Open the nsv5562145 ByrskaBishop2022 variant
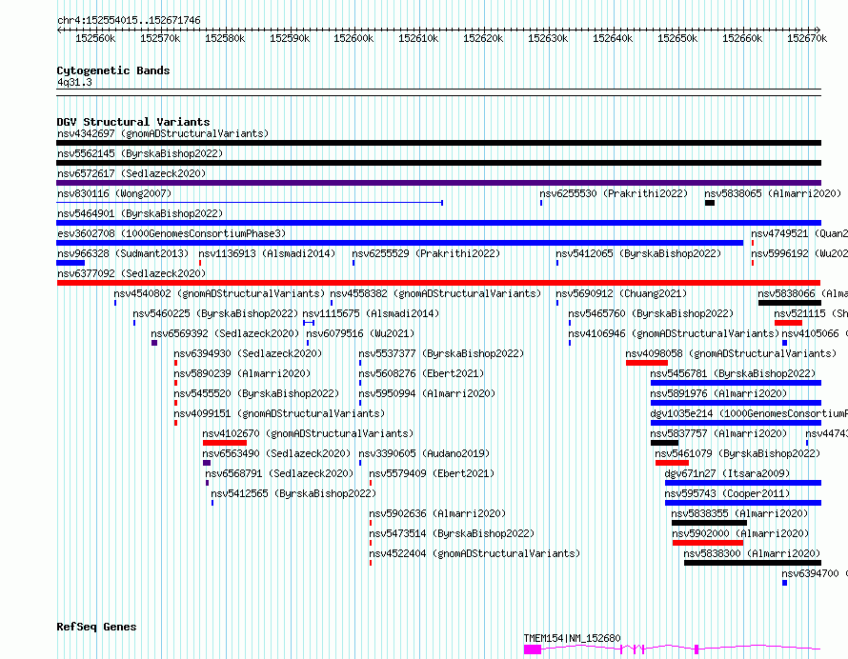 pyautogui.click(x=140, y=153)
